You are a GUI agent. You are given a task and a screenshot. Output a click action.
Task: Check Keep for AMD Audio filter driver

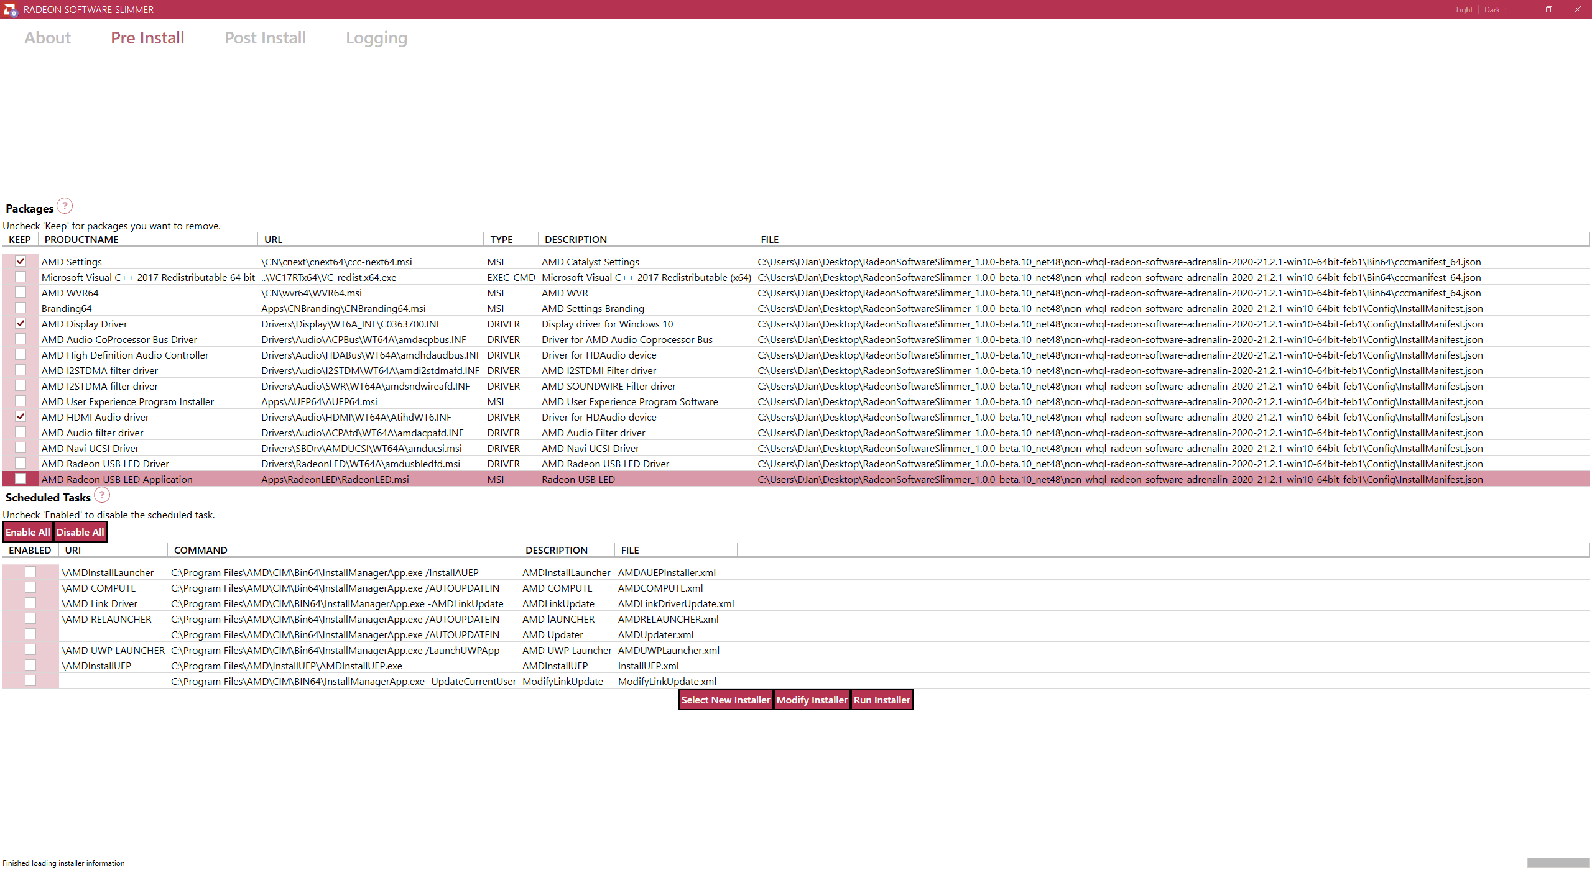point(21,432)
